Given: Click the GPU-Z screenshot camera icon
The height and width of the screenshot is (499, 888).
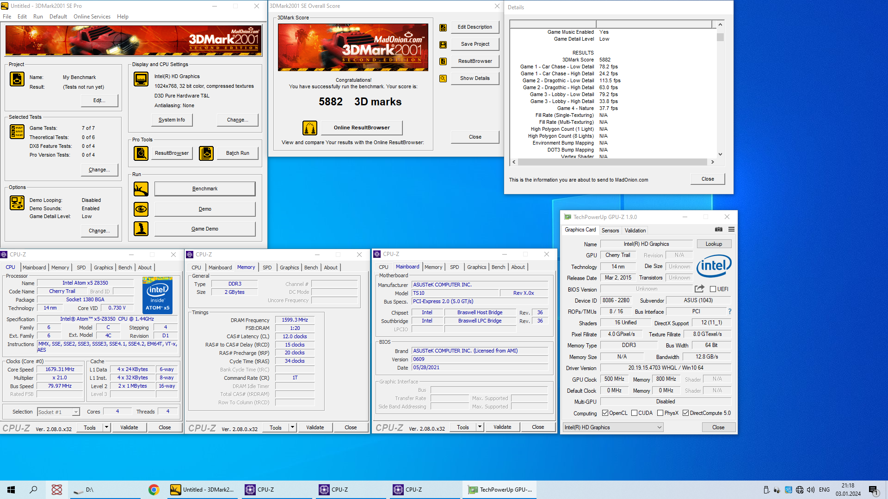Looking at the screenshot, I should 718,230.
